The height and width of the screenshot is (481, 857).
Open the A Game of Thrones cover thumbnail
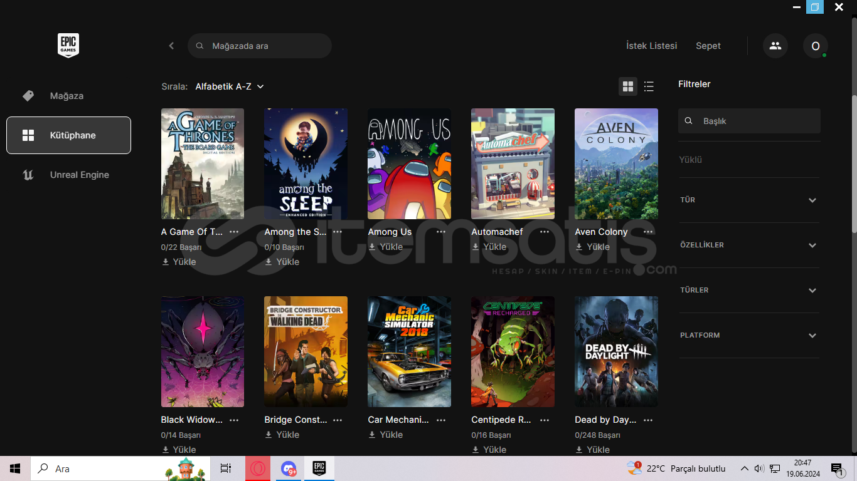point(203,164)
